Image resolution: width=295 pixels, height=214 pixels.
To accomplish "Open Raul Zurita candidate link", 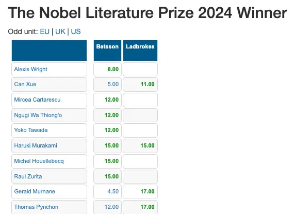I will click(28, 176).
